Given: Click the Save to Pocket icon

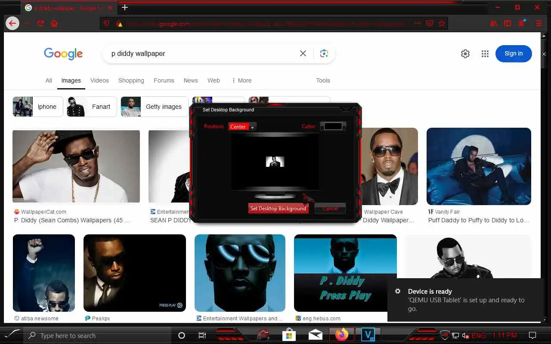Looking at the screenshot, I should [430, 24].
